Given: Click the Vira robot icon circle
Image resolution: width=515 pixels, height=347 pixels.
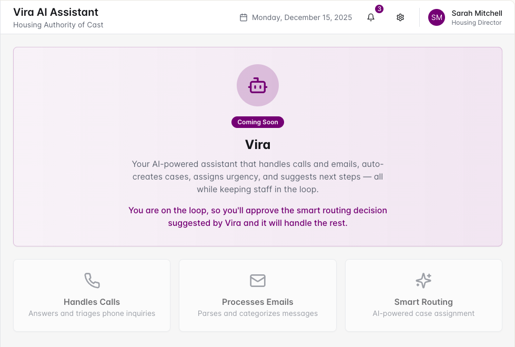Looking at the screenshot, I should 258,85.
